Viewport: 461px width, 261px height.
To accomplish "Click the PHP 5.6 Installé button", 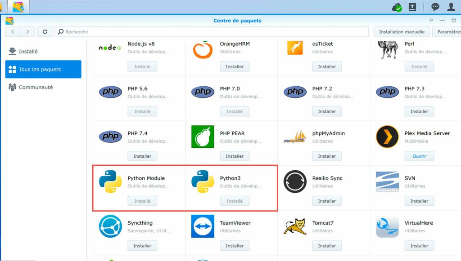I will 142,111.
